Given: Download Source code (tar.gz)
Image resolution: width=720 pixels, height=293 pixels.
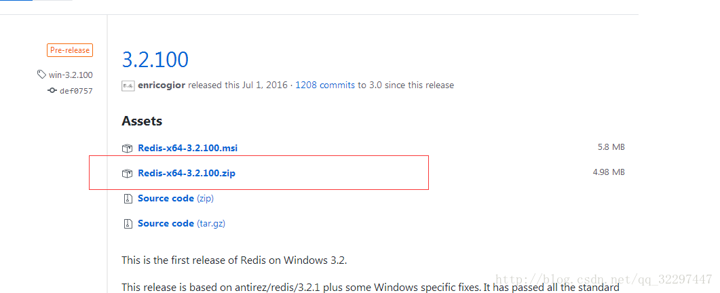Looking at the screenshot, I should pos(181,224).
